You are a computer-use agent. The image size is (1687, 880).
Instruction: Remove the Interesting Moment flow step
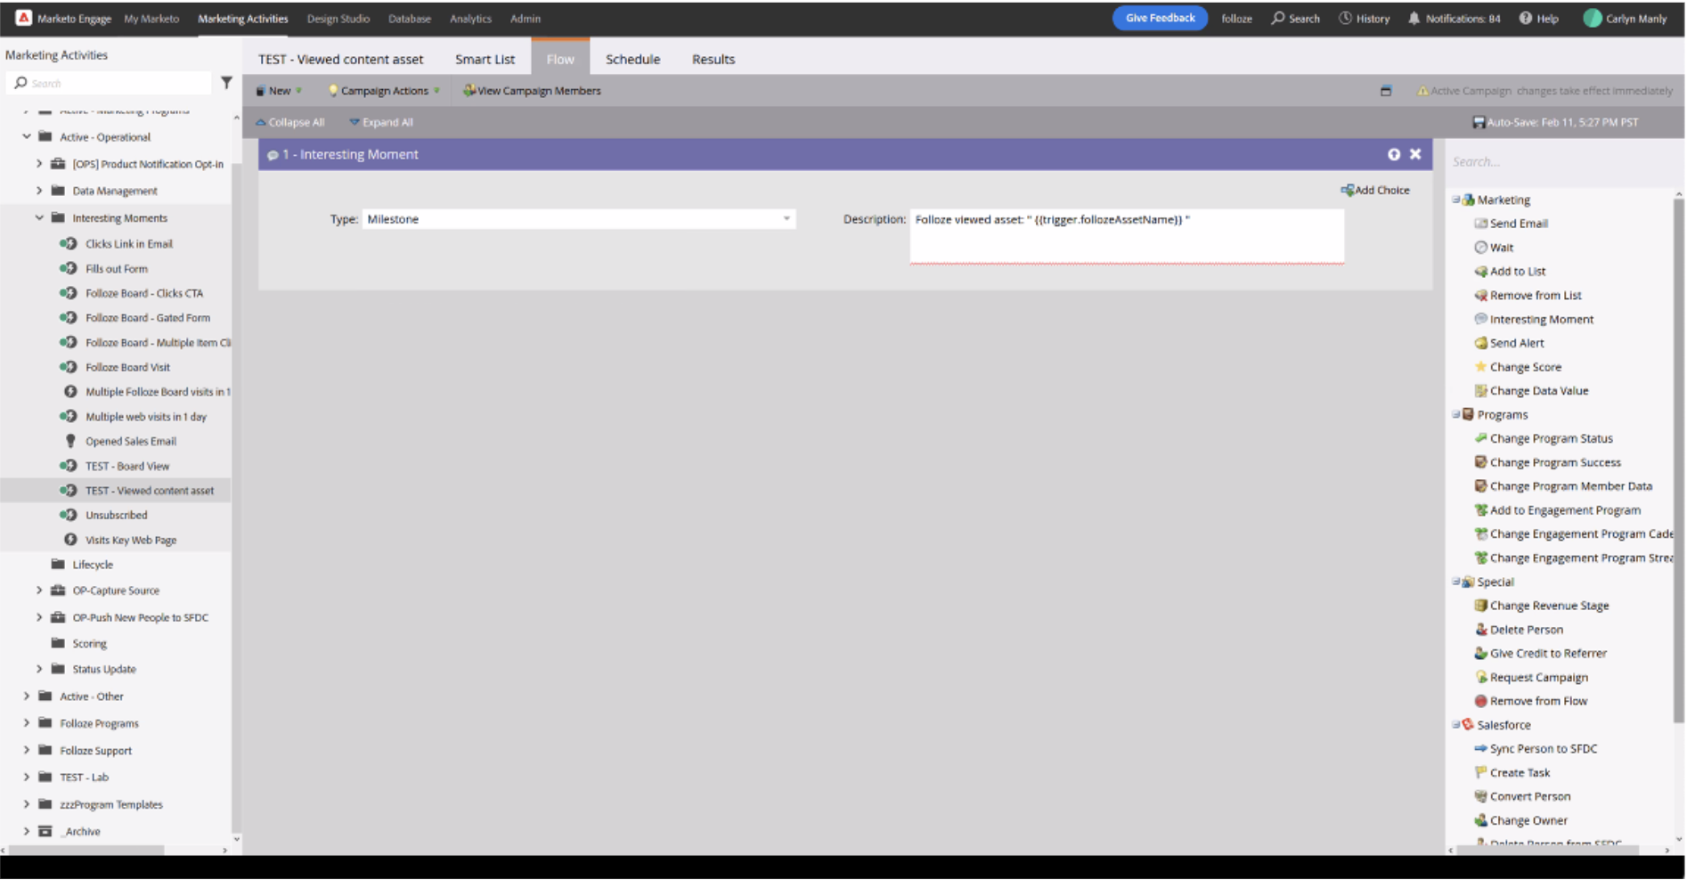point(1415,154)
